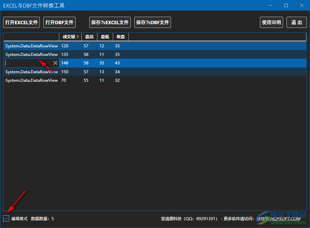Click the 盘低 cell 35 in row 148
Viewport: 310px width, 228px height.
pyautogui.click(x=102, y=63)
